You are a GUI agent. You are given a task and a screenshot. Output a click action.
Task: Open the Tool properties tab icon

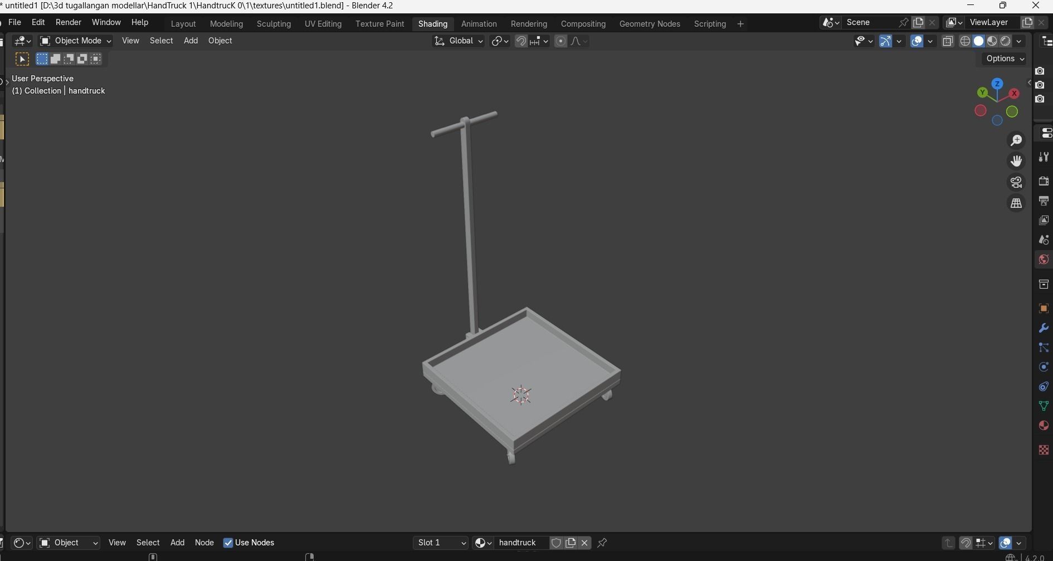[x=1044, y=158]
